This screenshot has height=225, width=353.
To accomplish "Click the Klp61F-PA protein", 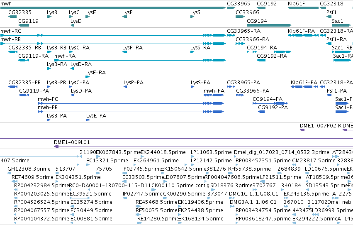I will point(304,87).
